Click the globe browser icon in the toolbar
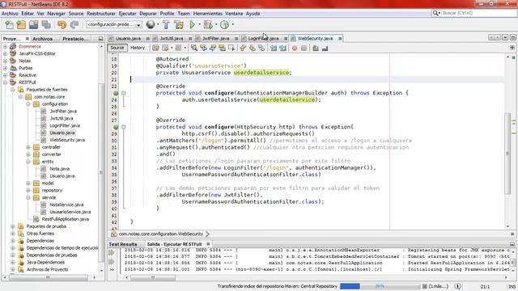518x291 pixels. point(151,24)
